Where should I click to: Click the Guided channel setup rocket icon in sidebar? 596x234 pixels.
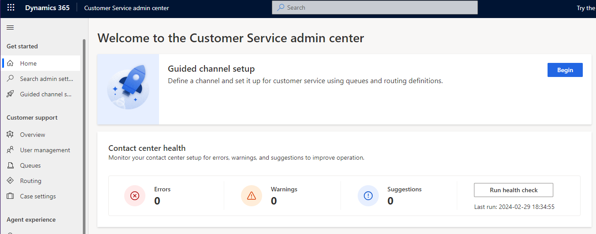[x=10, y=94]
